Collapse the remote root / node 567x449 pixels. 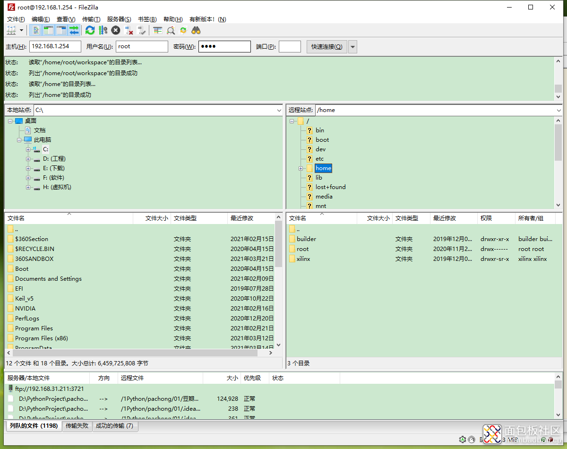292,121
